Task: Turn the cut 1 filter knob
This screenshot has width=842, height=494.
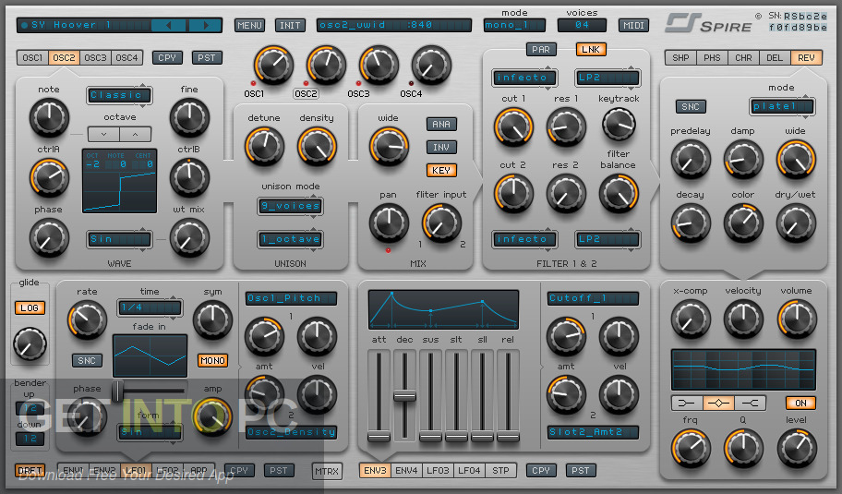Action: click(513, 127)
